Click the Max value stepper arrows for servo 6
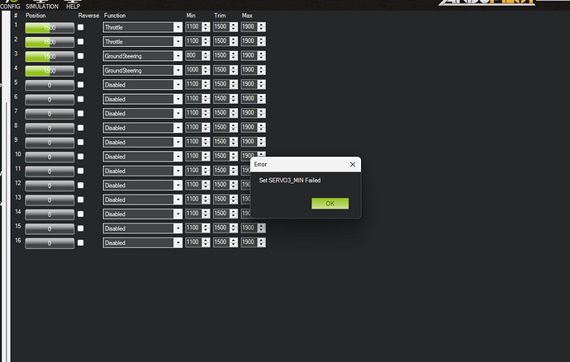The image size is (570, 362). 261,99
